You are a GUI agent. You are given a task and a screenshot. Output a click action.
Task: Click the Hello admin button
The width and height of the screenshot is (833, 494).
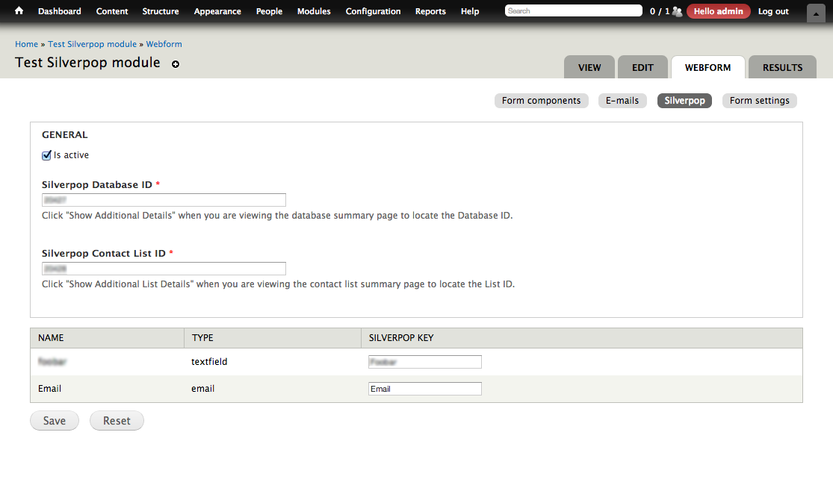pos(718,11)
